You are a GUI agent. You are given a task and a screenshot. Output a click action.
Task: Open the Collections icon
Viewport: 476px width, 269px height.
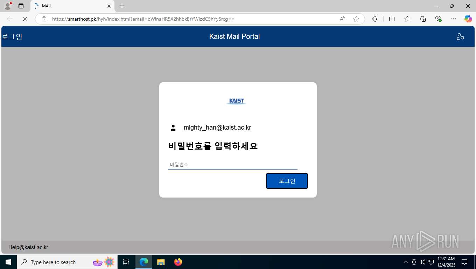(x=423, y=19)
